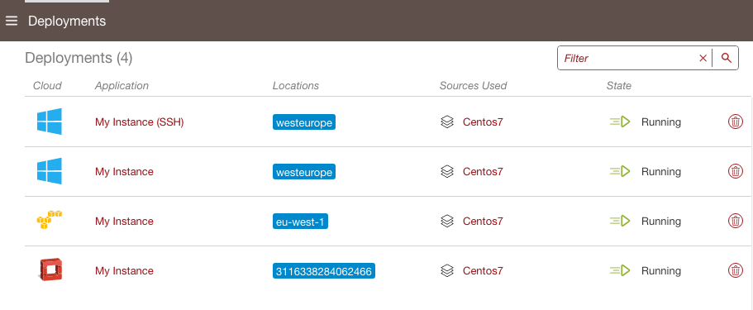
Task: Click the Sources Used column header
Action: (x=473, y=85)
